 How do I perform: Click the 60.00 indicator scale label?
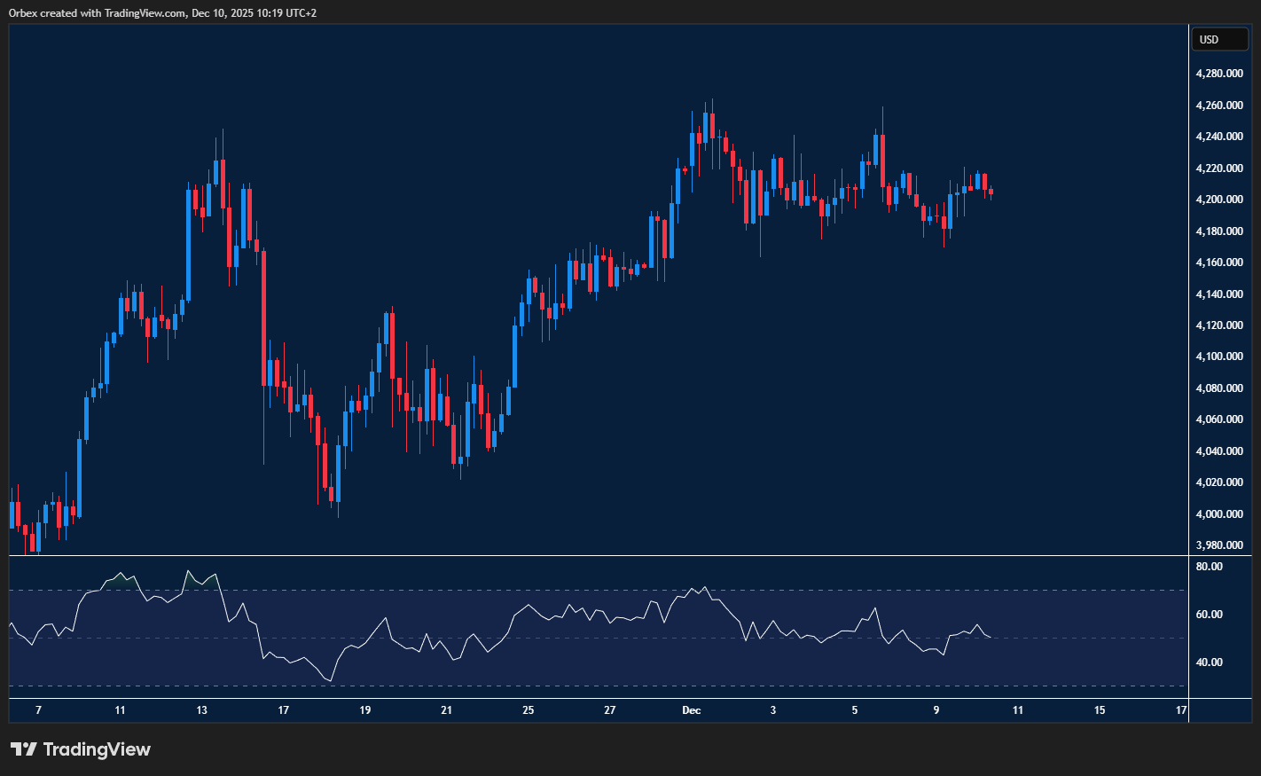coord(1209,615)
